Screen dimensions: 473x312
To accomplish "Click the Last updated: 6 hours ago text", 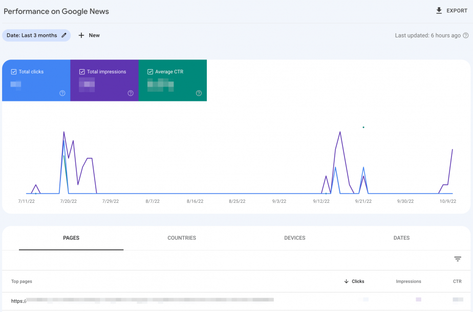I will [428, 35].
